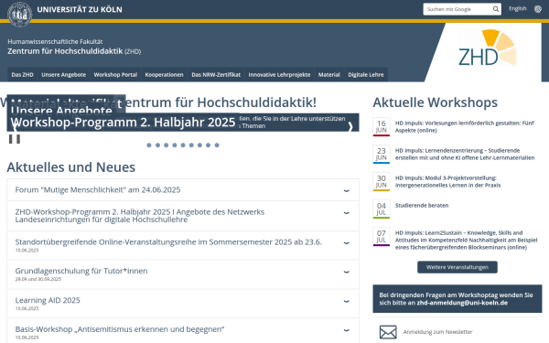Click the 23 JUN date badge
This screenshot has width=549, height=343.
382,154
